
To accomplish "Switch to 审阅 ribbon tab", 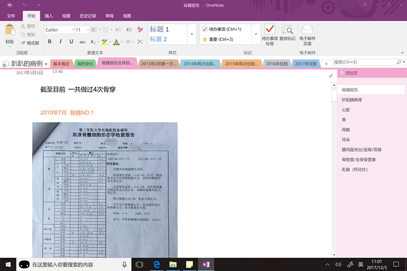I will [x=109, y=16].
